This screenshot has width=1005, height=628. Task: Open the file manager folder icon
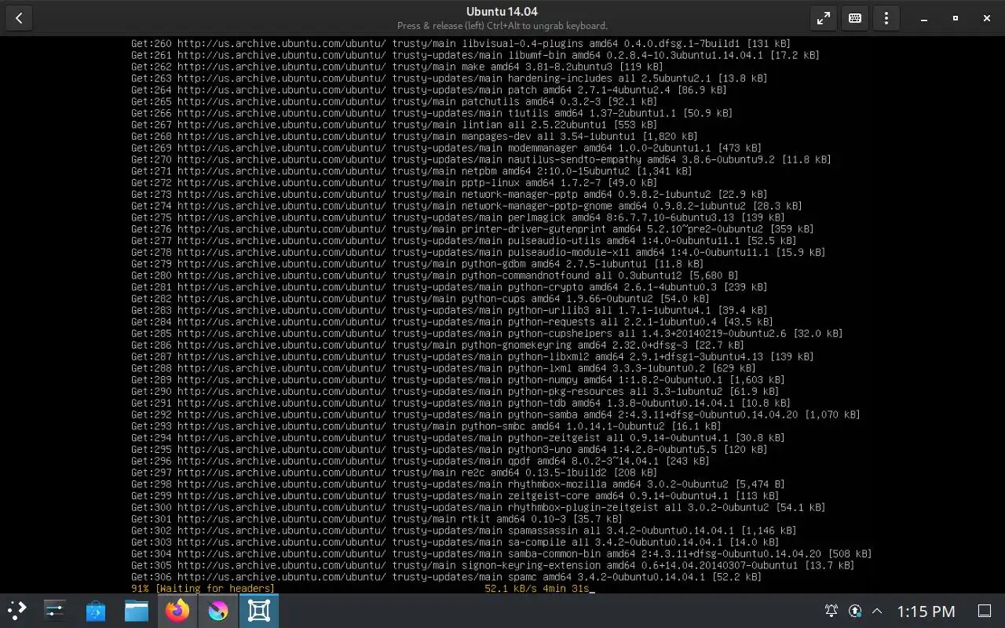tap(137, 611)
